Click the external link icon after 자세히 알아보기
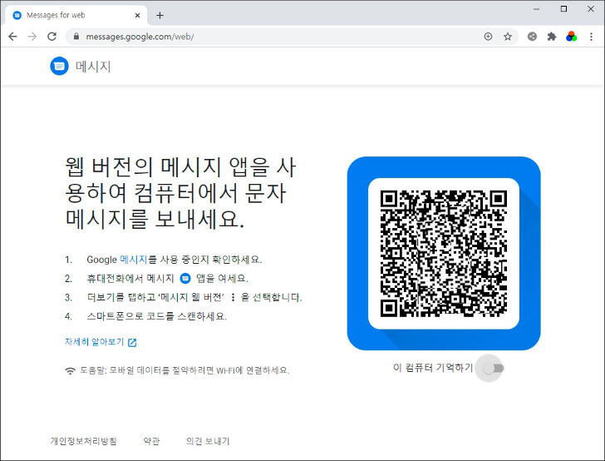605x461 pixels. pyautogui.click(x=132, y=342)
